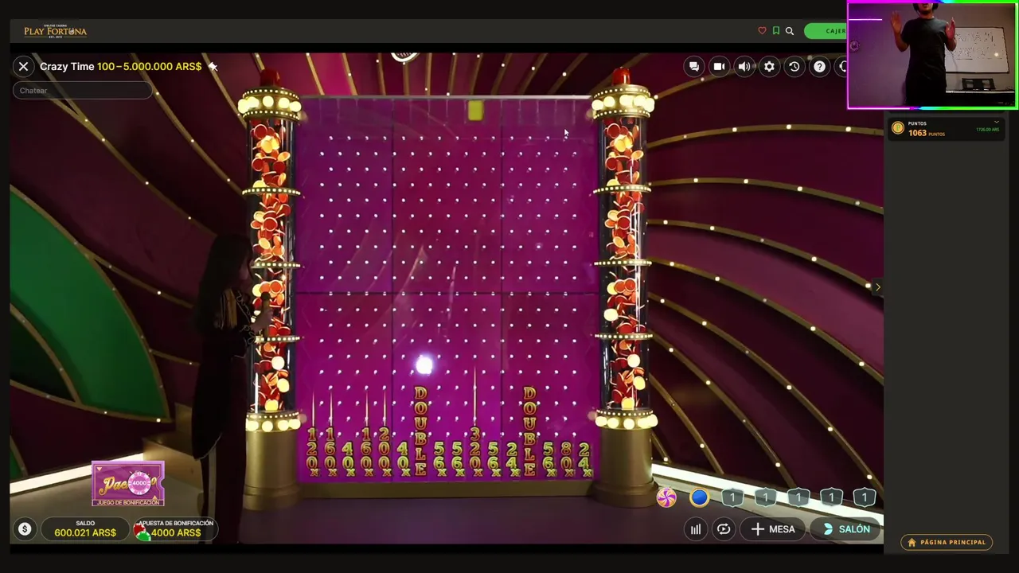The height and width of the screenshot is (573, 1019).
Task: Click the streamer webcam overlay
Action: coord(932,55)
